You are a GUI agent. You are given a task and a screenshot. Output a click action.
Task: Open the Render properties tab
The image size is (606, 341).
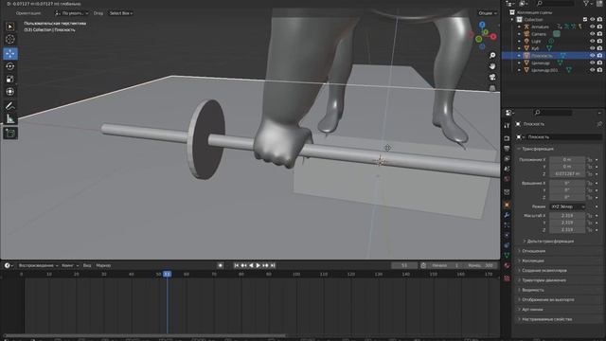click(508, 138)
